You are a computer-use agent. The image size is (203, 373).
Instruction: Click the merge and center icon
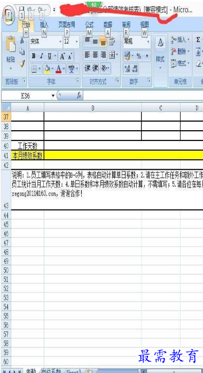pyautogui.click(x=112, y=55)
